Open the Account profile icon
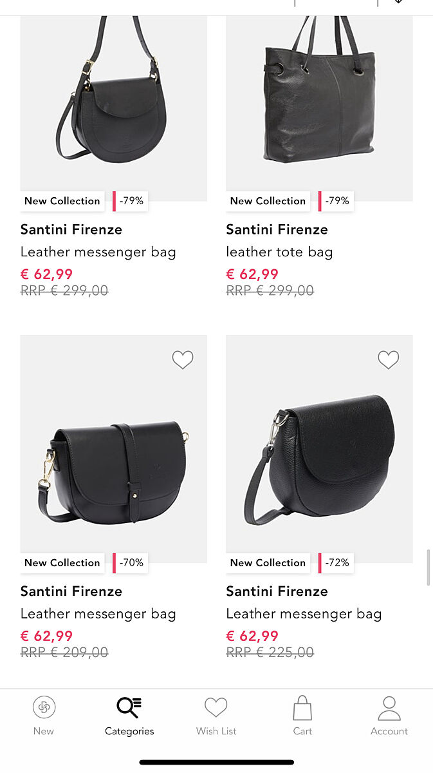433x773 pixels. pyautogui.click(x=389, y=708)
